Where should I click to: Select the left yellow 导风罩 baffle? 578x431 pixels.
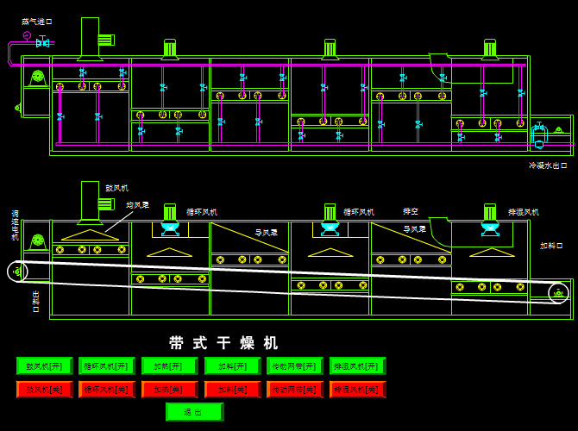click(x=249, y=238)
